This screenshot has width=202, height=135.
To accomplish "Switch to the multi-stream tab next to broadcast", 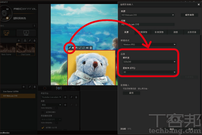I will pos(73,88).
